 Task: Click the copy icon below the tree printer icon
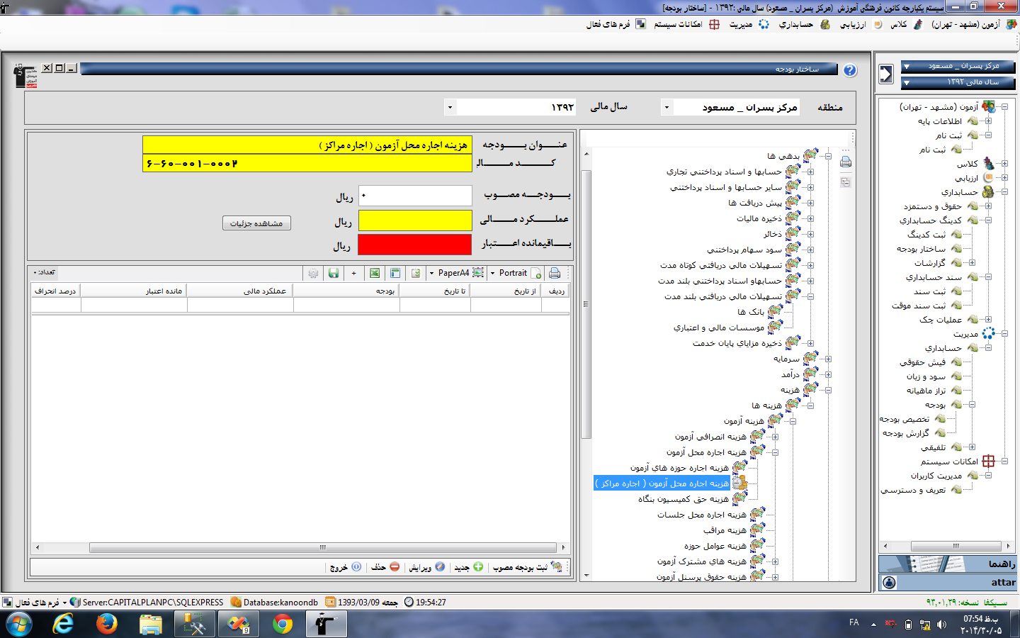846,182
